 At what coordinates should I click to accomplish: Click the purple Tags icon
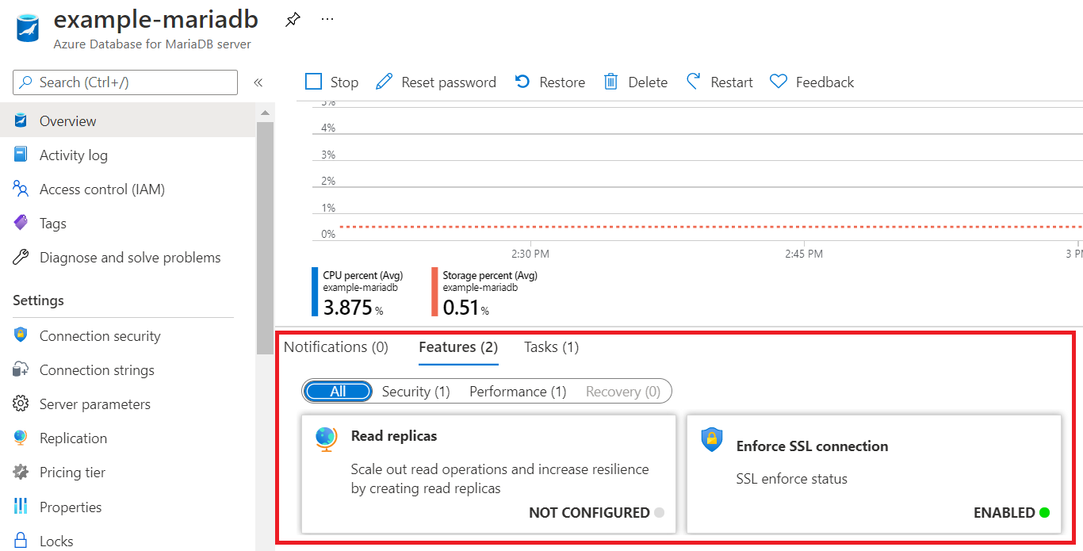point(21,223)
